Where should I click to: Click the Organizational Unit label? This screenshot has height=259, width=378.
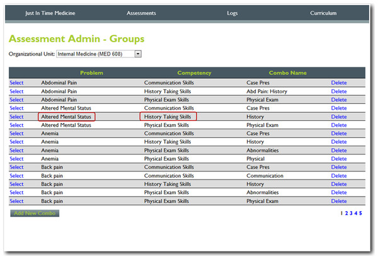(32, 54)
